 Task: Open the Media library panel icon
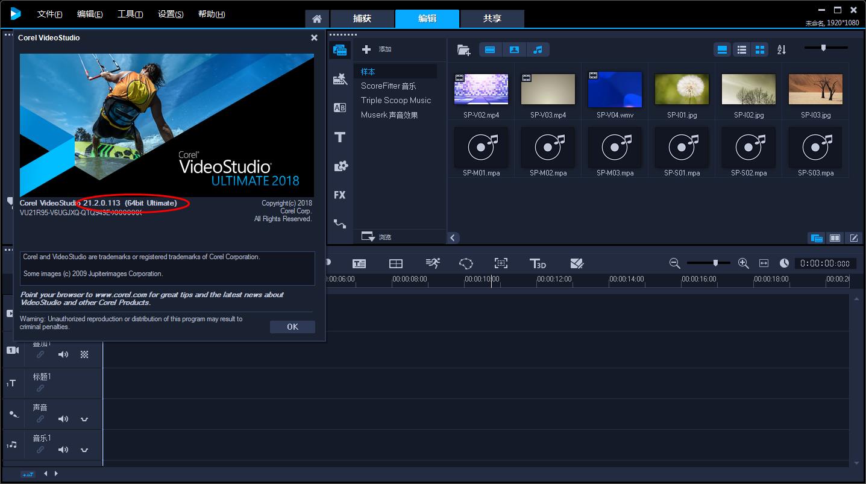point(340,50)
